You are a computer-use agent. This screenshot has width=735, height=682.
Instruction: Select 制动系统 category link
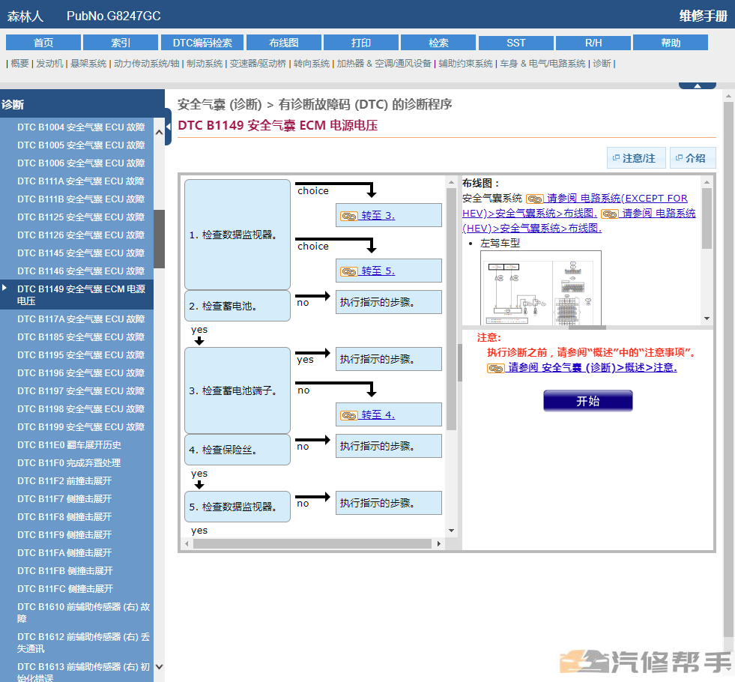click(205, 63)
